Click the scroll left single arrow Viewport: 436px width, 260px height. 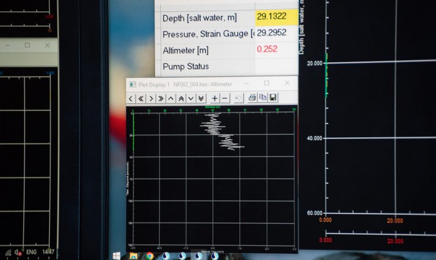pyautogui.click(x=131, y=98)
